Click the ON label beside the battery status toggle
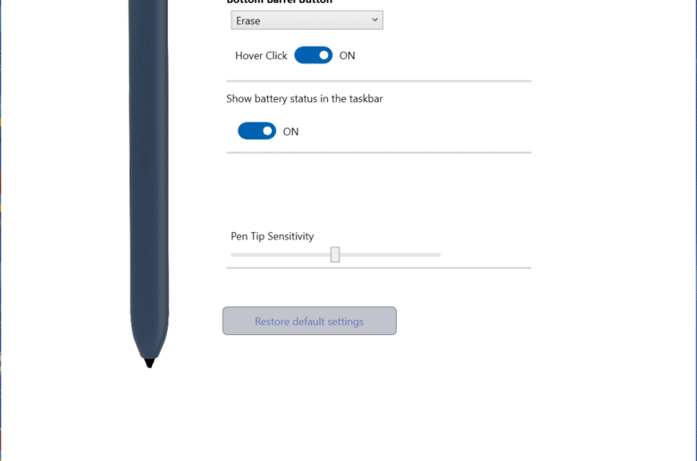Screen dimensions: 697x461 click(290, 131)
